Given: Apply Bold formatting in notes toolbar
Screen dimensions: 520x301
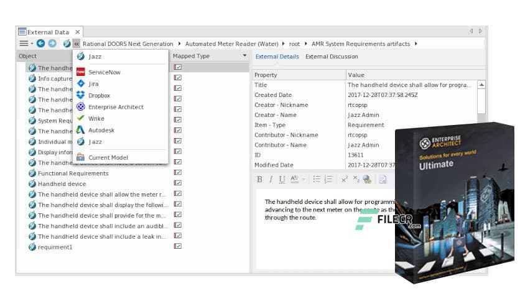Looking at the screenshot, I should [x=259, y=179].
